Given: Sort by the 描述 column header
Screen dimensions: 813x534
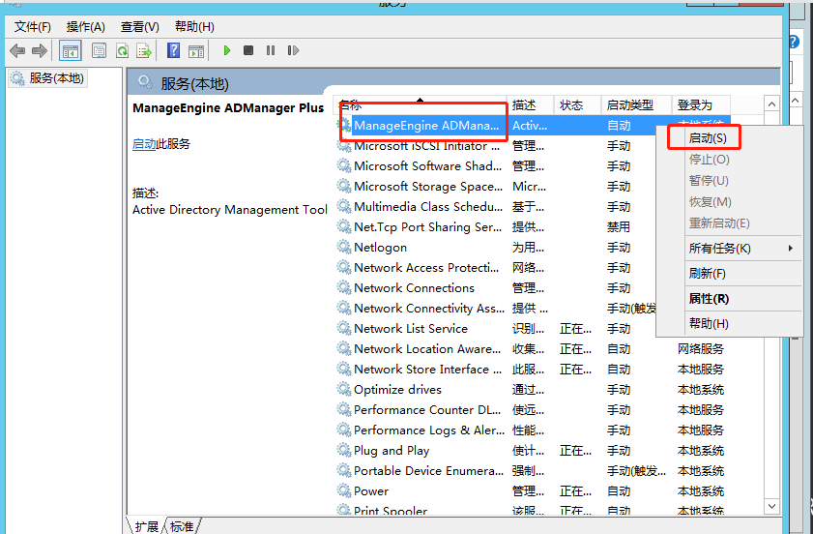Looking at the screenshot, I should 530,105.
